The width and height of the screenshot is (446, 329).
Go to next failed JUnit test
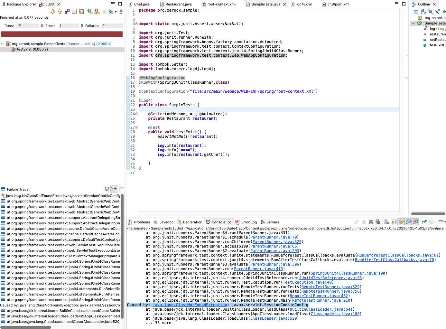[53, 12]
